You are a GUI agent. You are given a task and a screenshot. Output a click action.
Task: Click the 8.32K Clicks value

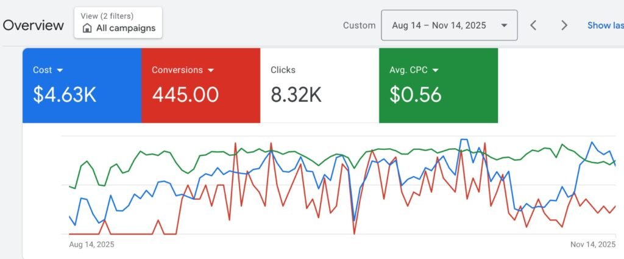[296, 95]
